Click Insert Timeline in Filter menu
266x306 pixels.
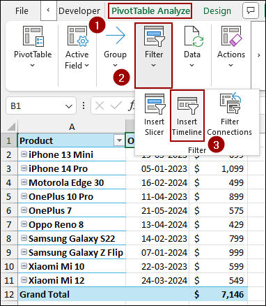tap(187, 115)
